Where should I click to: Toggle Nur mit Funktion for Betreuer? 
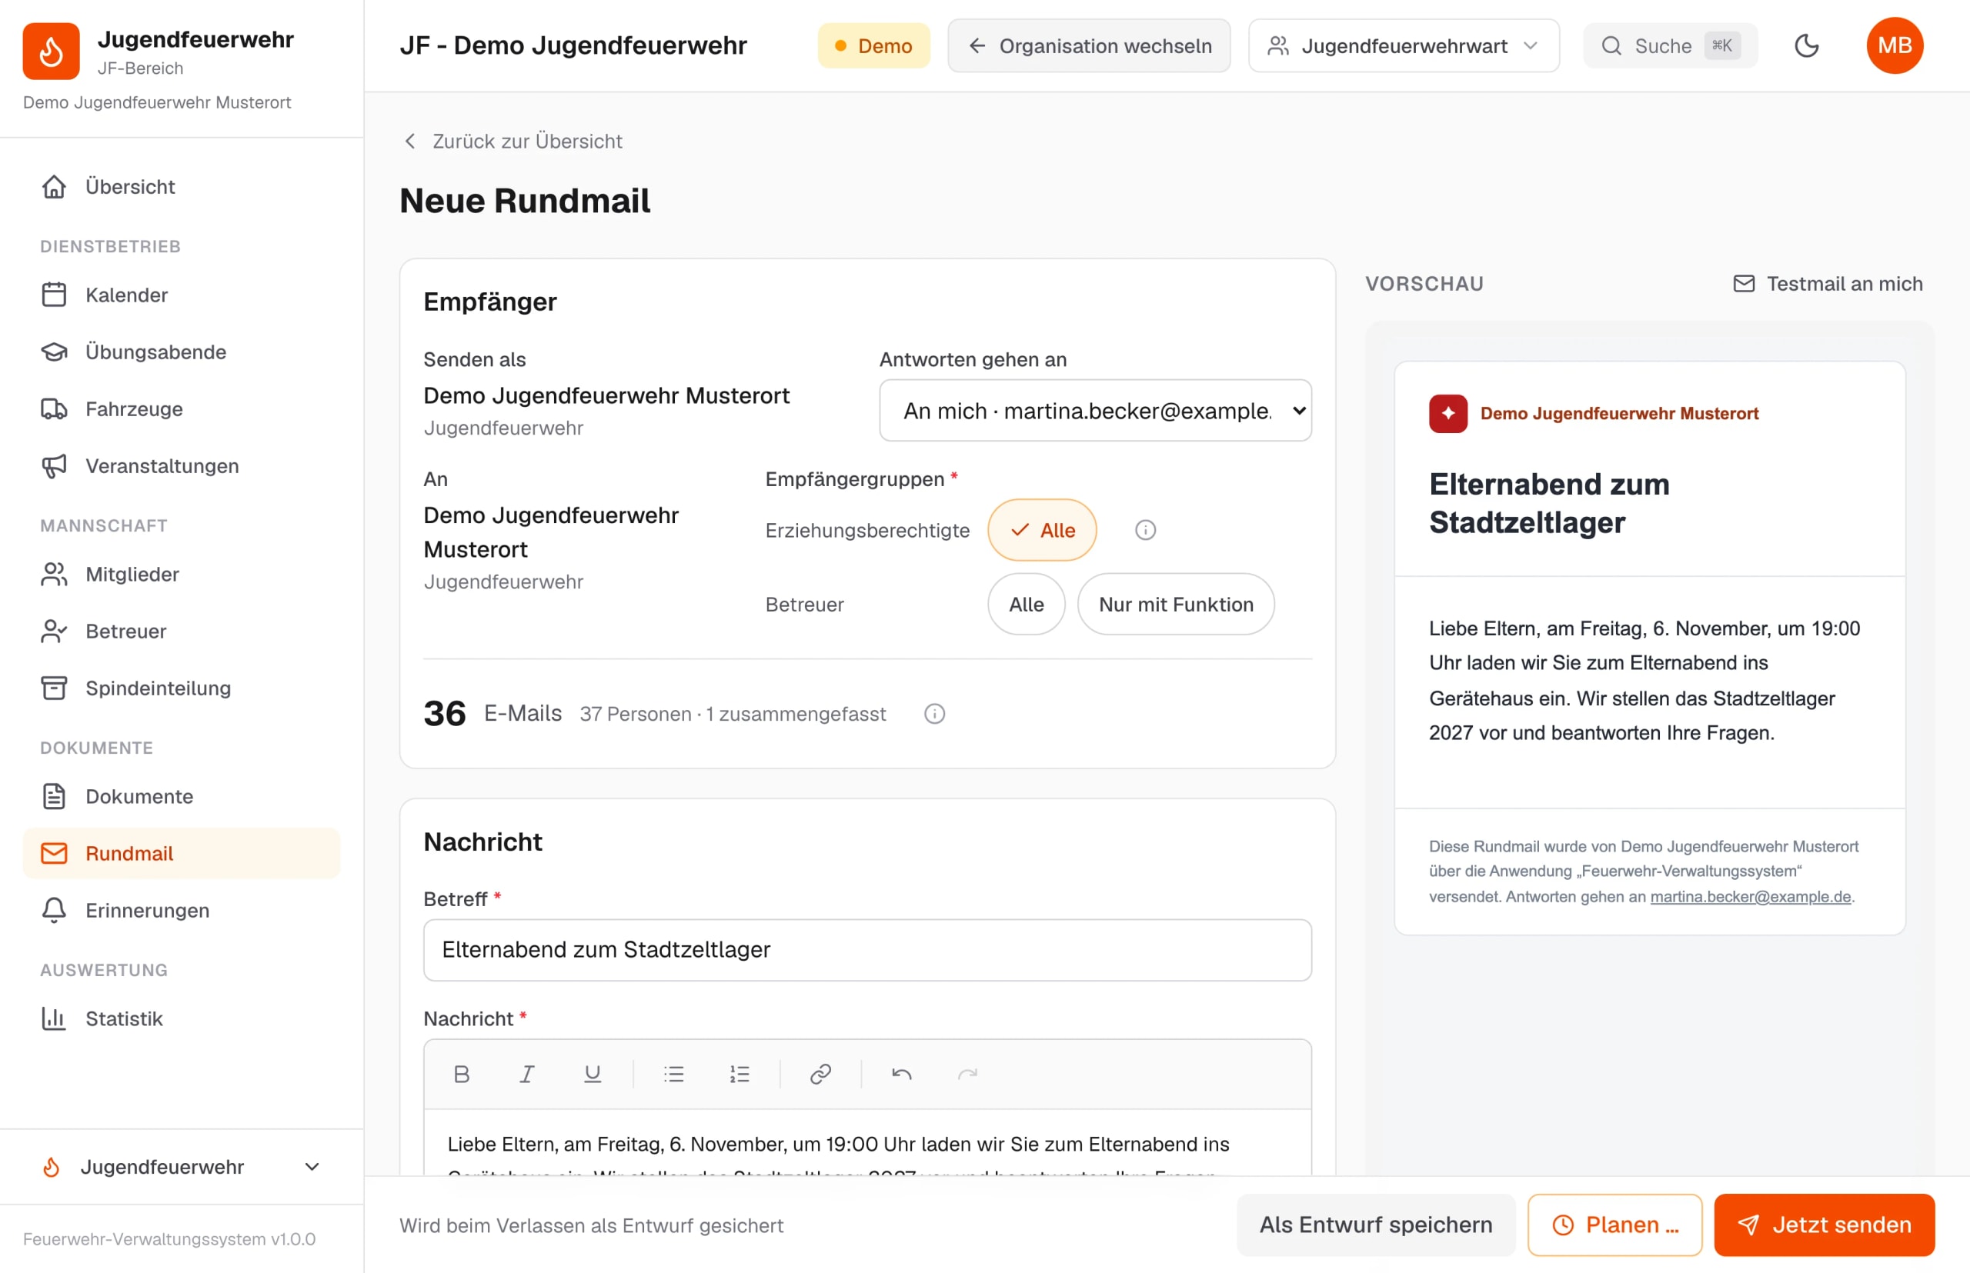pyautogui.click(x=1175, y=605)
